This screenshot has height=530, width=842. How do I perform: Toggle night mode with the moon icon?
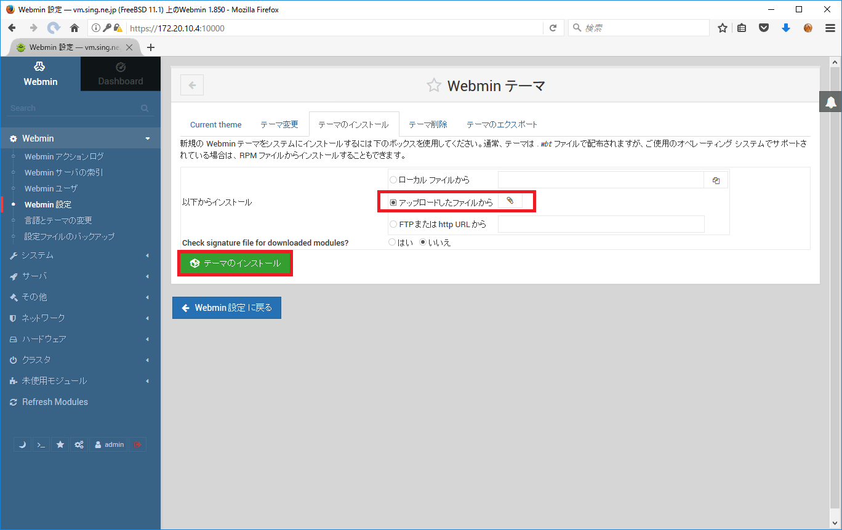tap(22, 444)
